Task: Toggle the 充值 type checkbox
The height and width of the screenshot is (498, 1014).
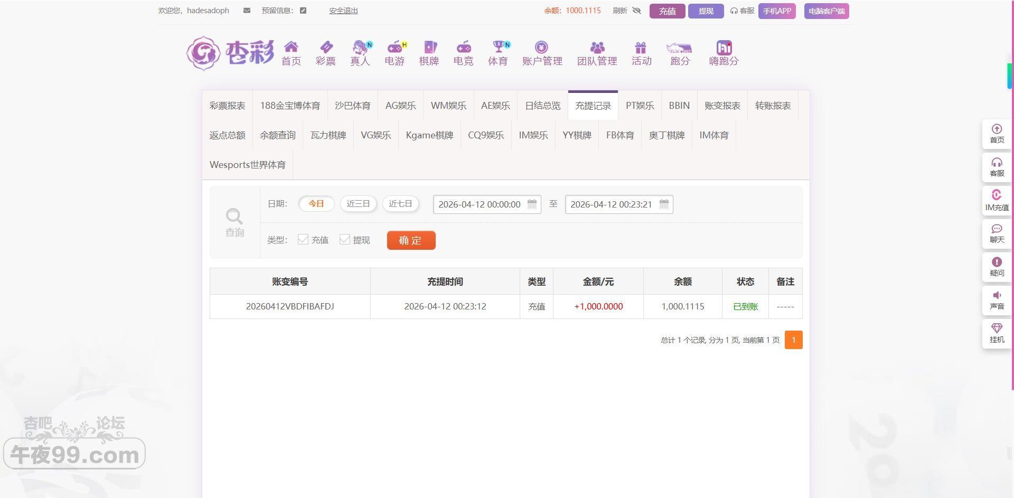Action: click(303, 240)
